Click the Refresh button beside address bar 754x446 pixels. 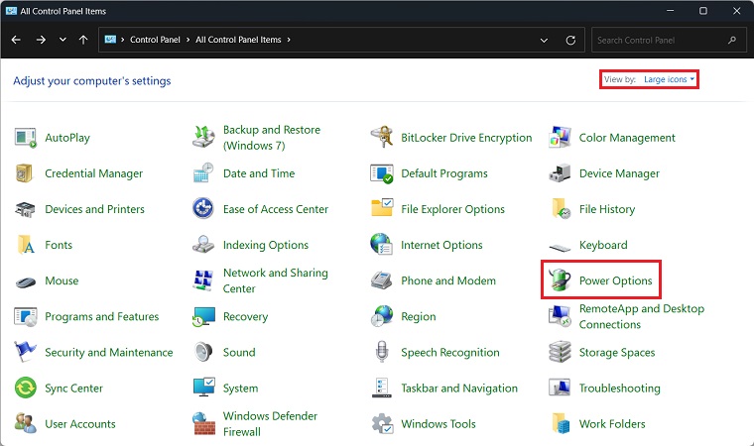(x=570, y=40)
